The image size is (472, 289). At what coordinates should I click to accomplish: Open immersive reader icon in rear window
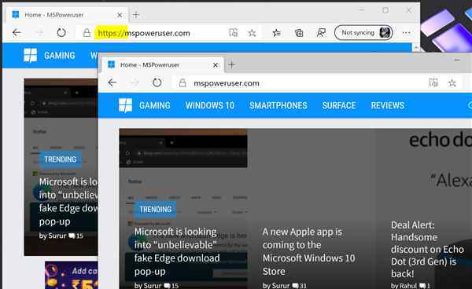click(233, 32)
